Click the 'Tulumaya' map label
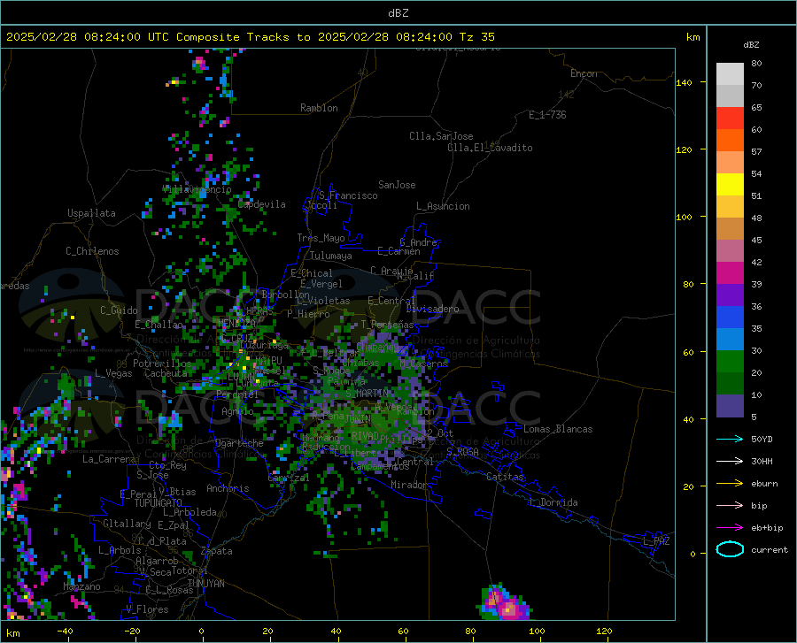797x643 pixels. click(x=331, y=256)
